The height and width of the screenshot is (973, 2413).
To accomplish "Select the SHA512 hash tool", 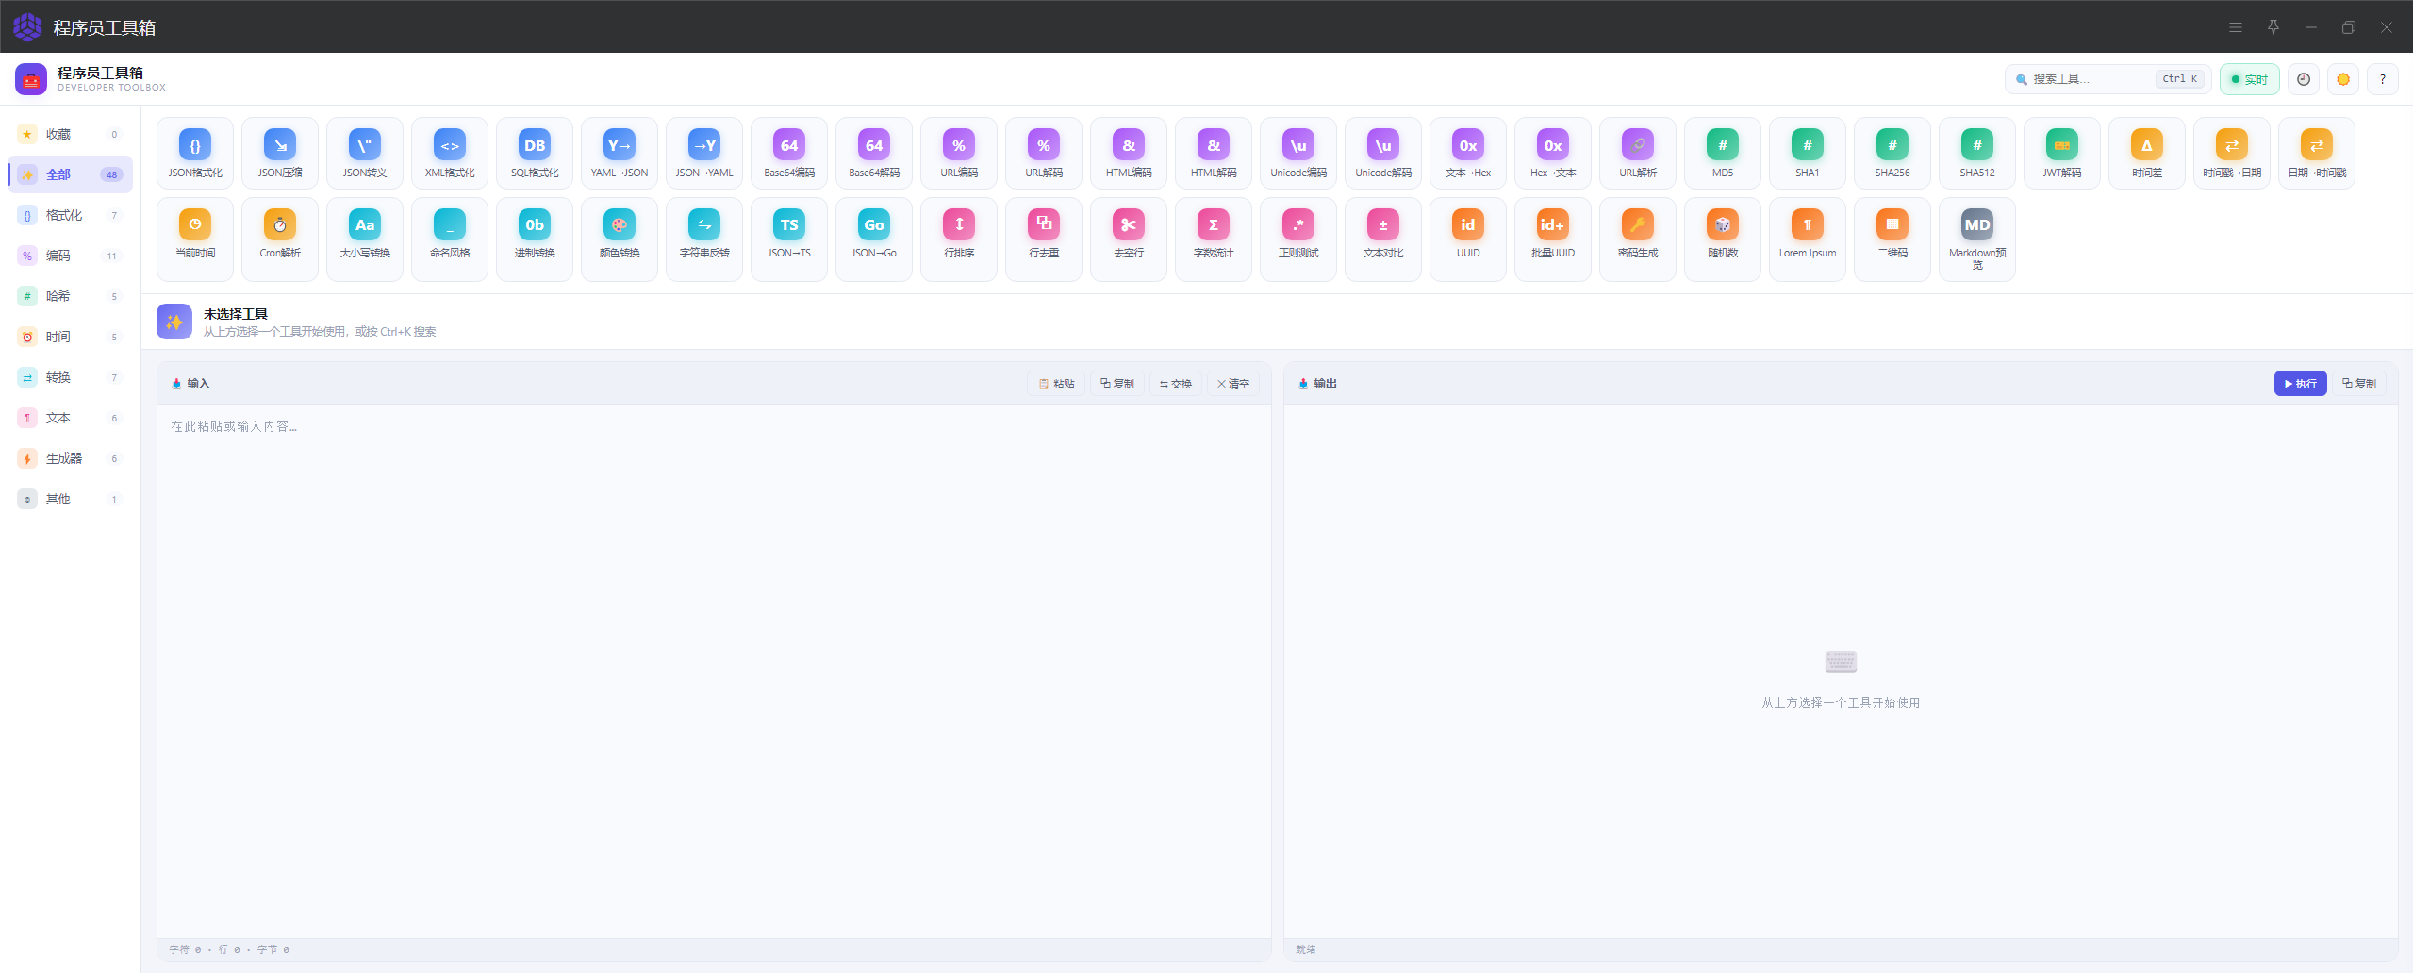I will click(x=1977, y=153).
